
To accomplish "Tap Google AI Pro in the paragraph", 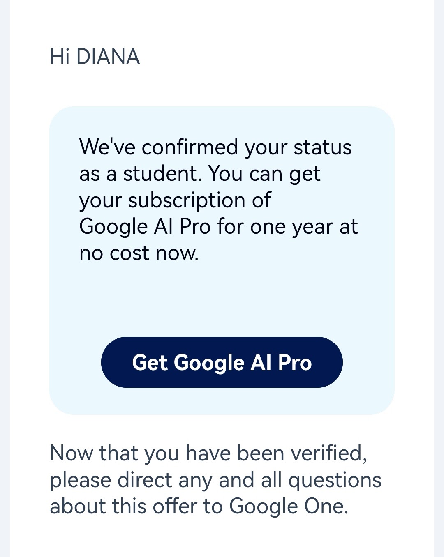I will pos(145,226).
